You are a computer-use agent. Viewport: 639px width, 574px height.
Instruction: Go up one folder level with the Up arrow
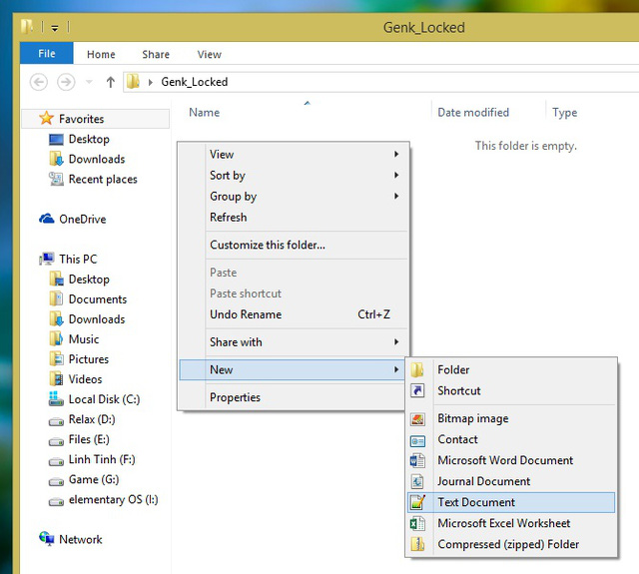pos(111,82)
